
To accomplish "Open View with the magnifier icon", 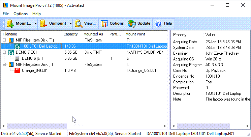I will pos(79,24).
